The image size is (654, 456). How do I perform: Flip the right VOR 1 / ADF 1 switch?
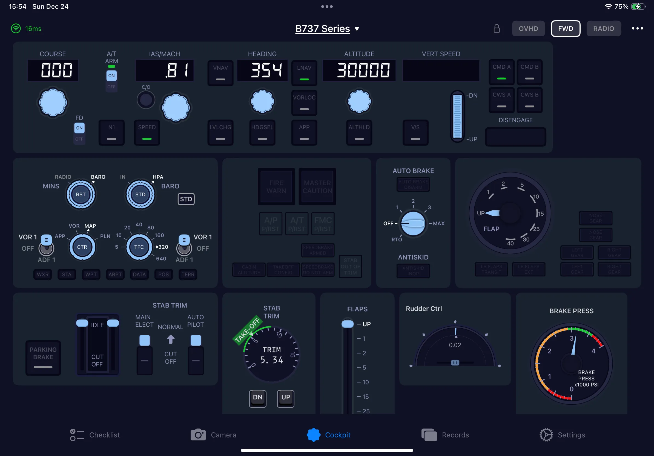(x=184, y=245)
